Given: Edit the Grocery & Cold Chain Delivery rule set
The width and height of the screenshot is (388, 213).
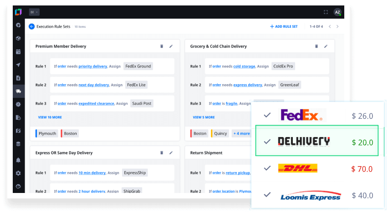Looking at the screenshot, I should point(326,46).
